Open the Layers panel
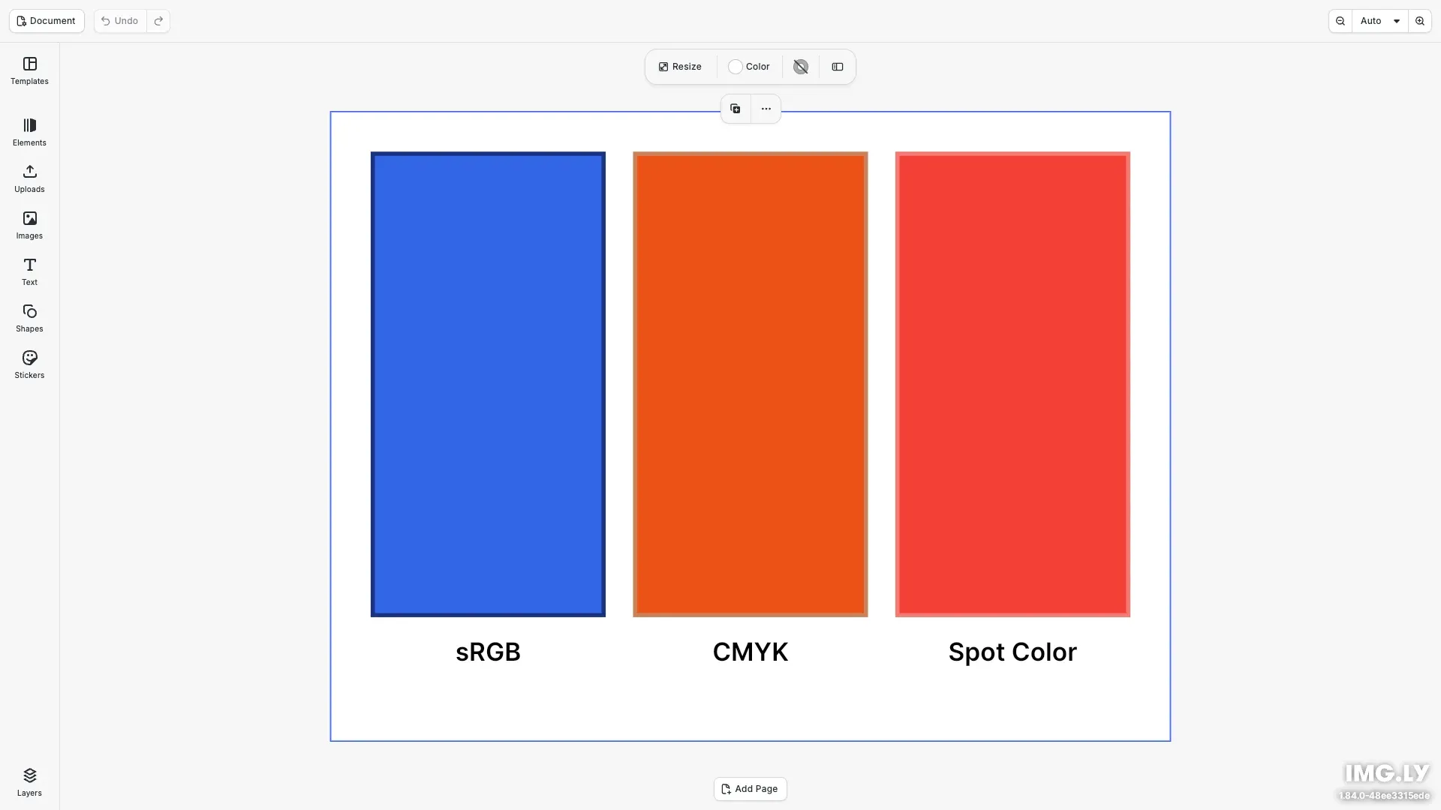 pyautogui.click(x=29, y=782)
